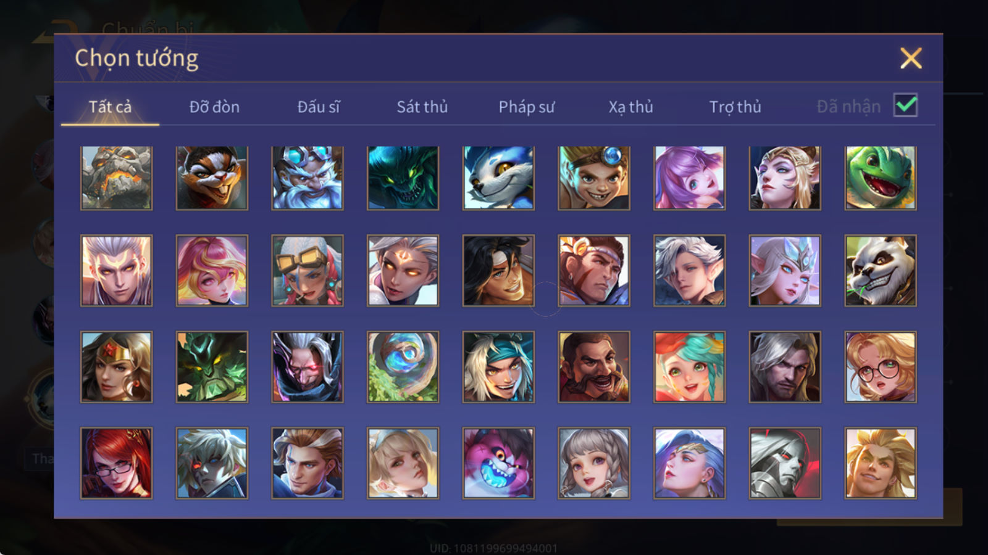Filter heroes by Xạ thủ
The width and height of the screenshot is (988, 555).
pos(630,107)
